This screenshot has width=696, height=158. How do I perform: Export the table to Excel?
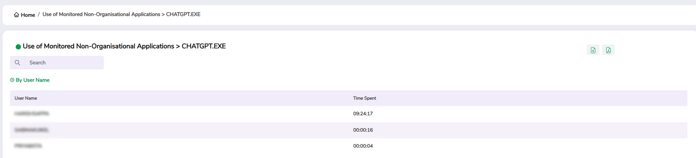593,50
